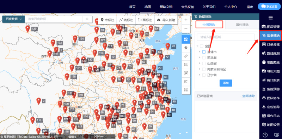
Task: Click map marker labeled 129
Action: (x=27, y=29)
